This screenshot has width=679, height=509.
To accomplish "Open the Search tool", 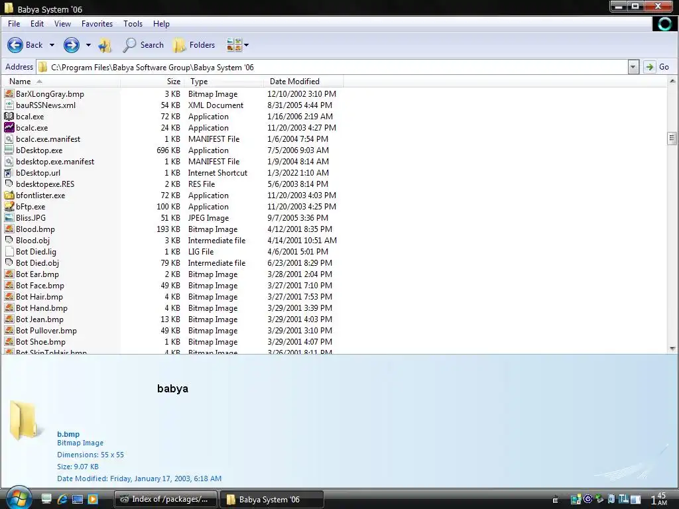I will pyautogui.click(x=143, y=45).
